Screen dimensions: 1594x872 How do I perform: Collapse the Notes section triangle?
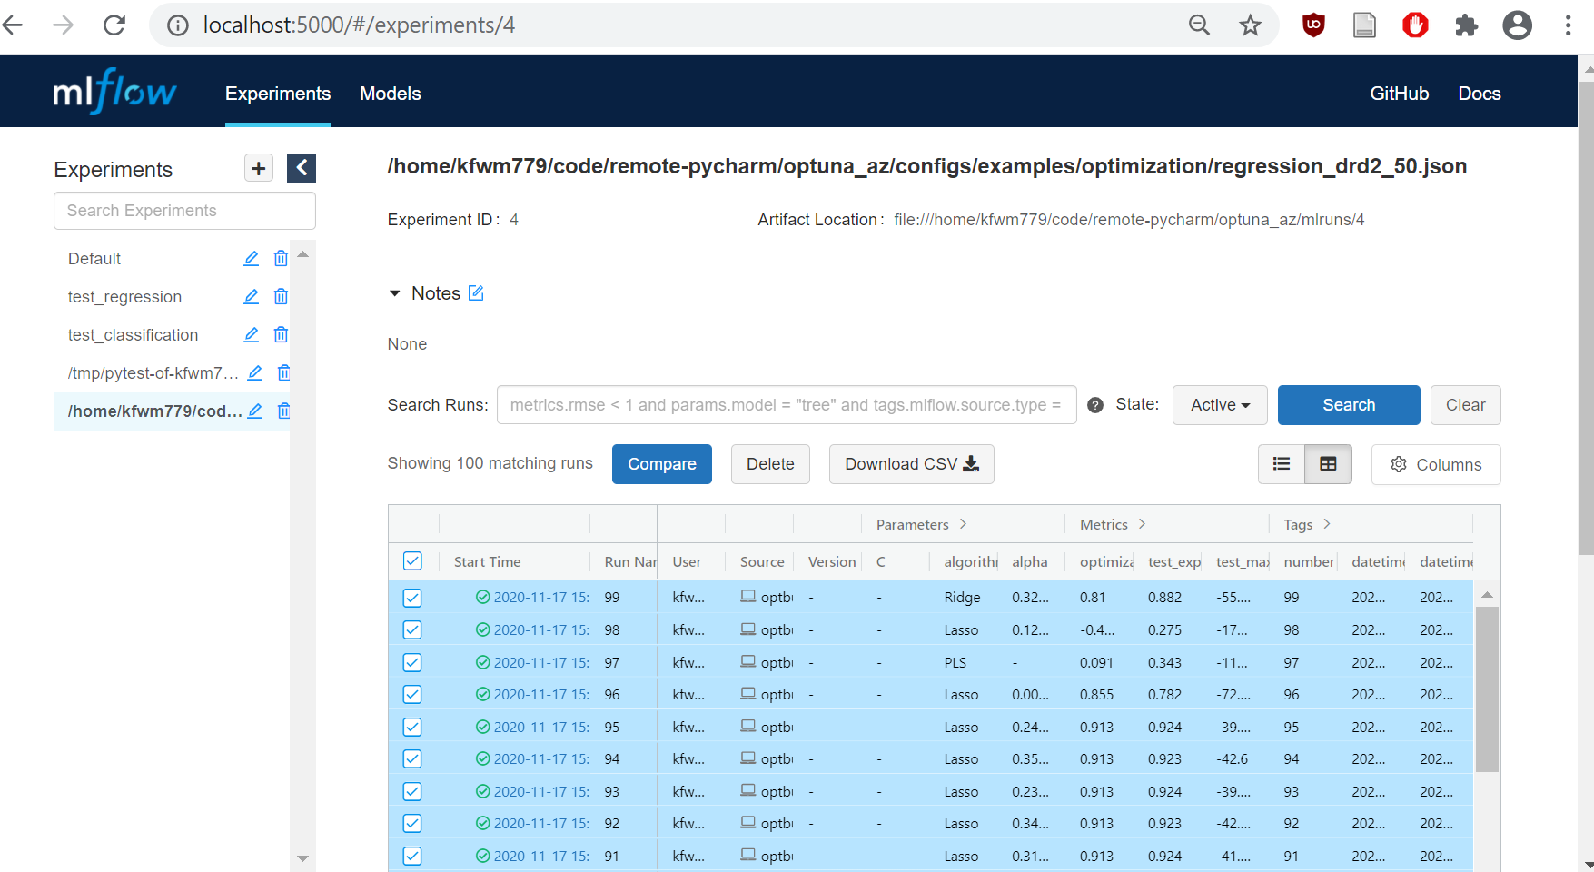(x=394, y=293)
